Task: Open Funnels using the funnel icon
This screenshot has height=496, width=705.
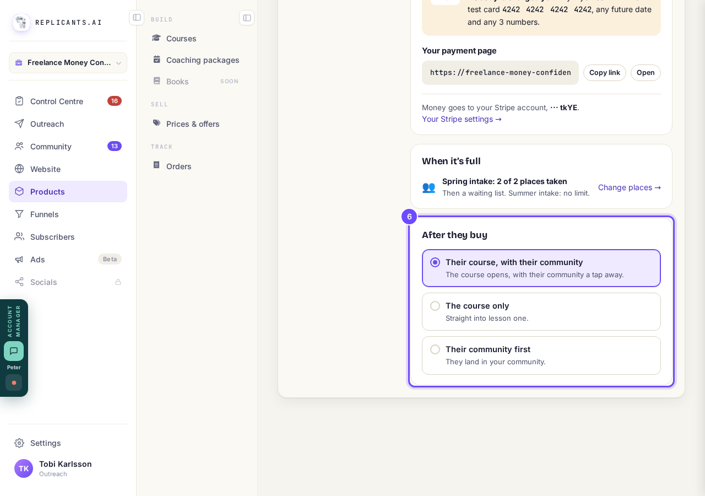Action: pyautogui.click(x=19, y=214)
